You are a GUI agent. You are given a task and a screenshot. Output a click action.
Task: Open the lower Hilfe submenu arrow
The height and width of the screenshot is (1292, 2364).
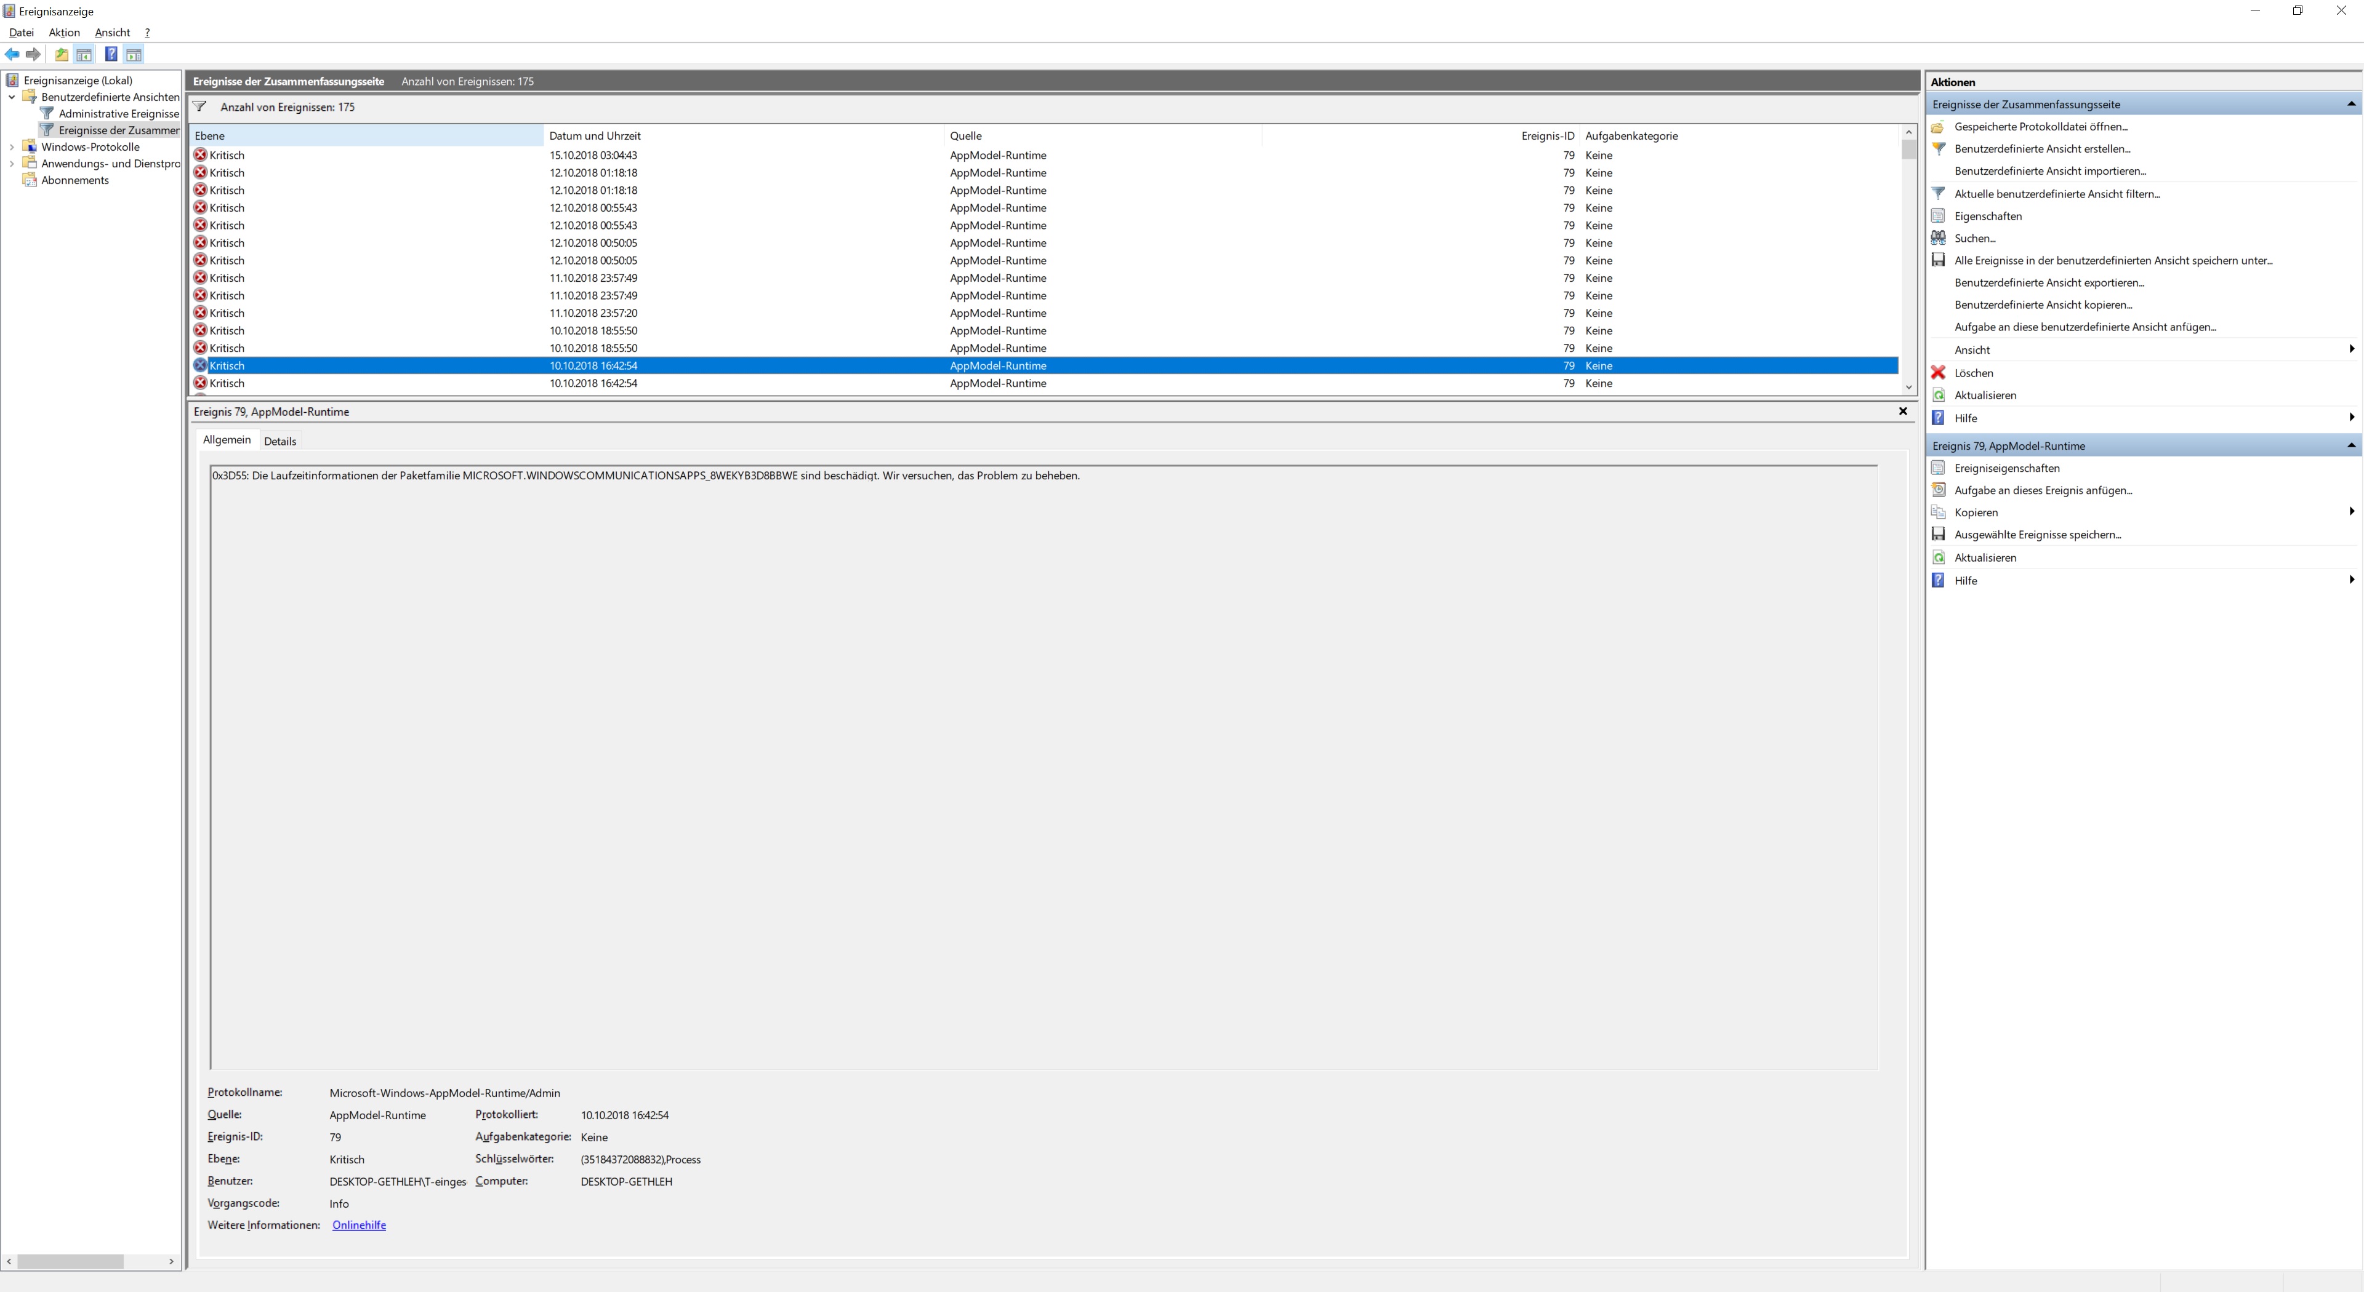[x=2351, y=580]
